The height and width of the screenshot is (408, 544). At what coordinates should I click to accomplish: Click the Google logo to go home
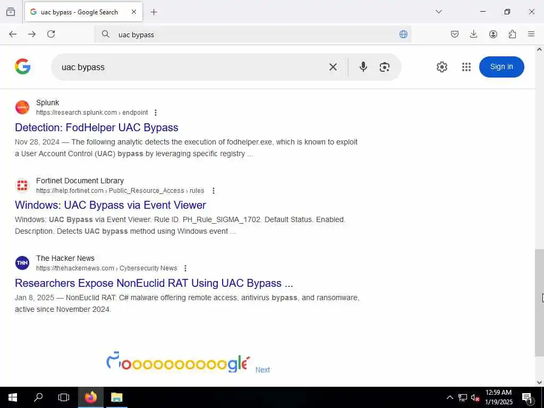point(22,66)
